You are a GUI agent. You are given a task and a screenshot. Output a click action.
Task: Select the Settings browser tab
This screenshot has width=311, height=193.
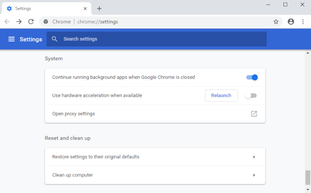pyautogui.click(x=46, y=8)
